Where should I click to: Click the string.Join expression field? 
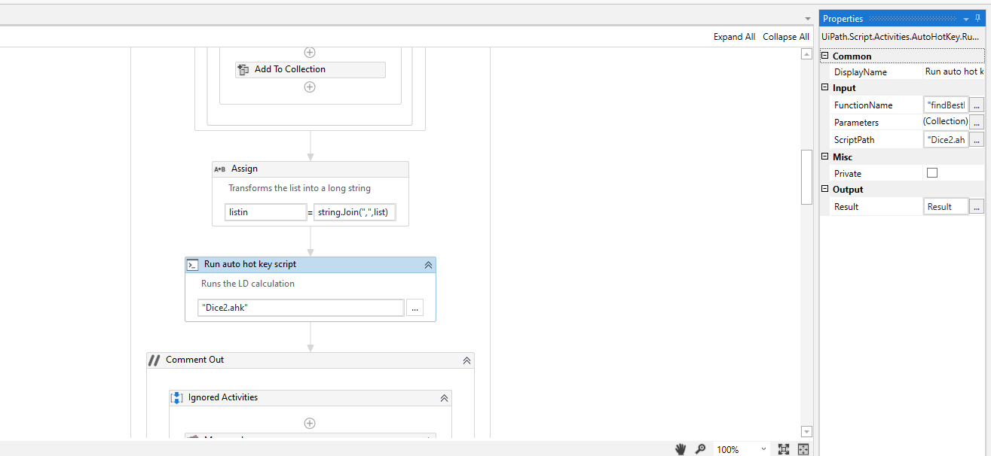point(354,212)
